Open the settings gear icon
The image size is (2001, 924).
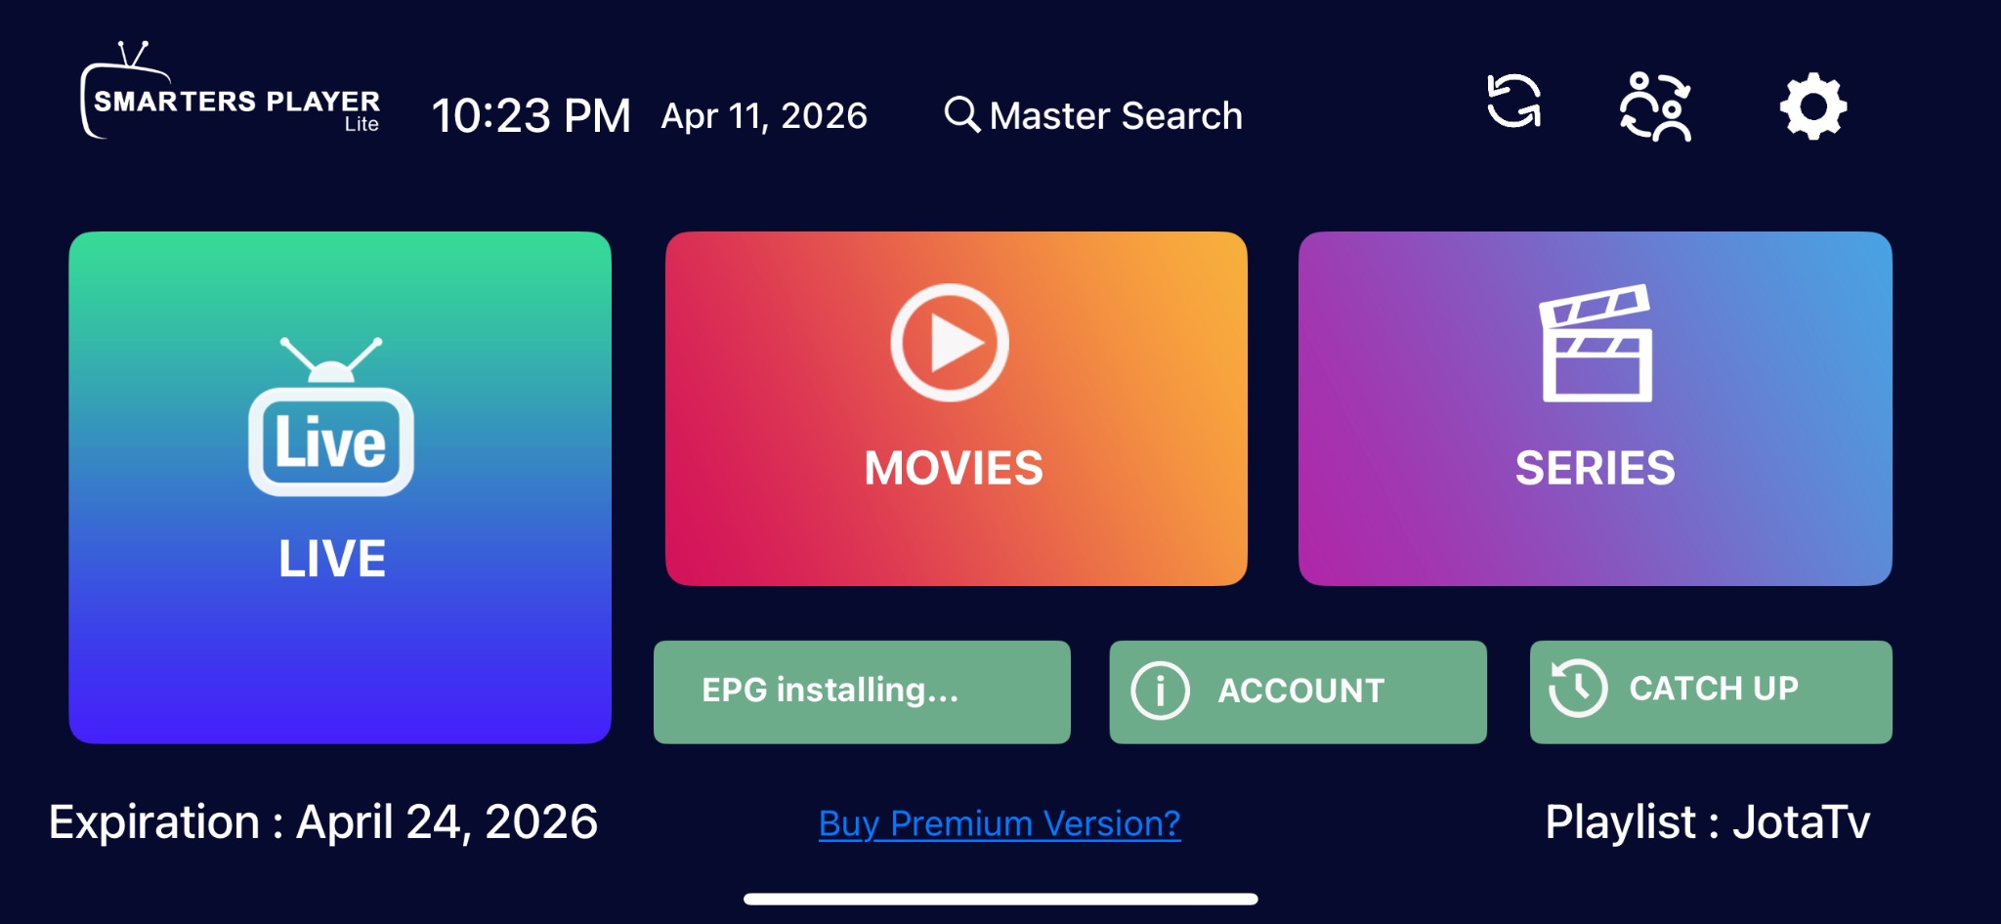pos(1813,105)
